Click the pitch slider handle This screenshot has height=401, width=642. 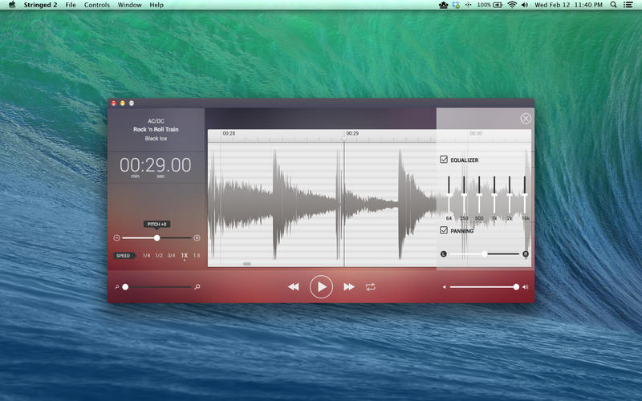pos(156,237)
